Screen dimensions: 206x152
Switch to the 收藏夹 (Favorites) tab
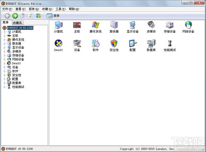[x=17, y=23]
